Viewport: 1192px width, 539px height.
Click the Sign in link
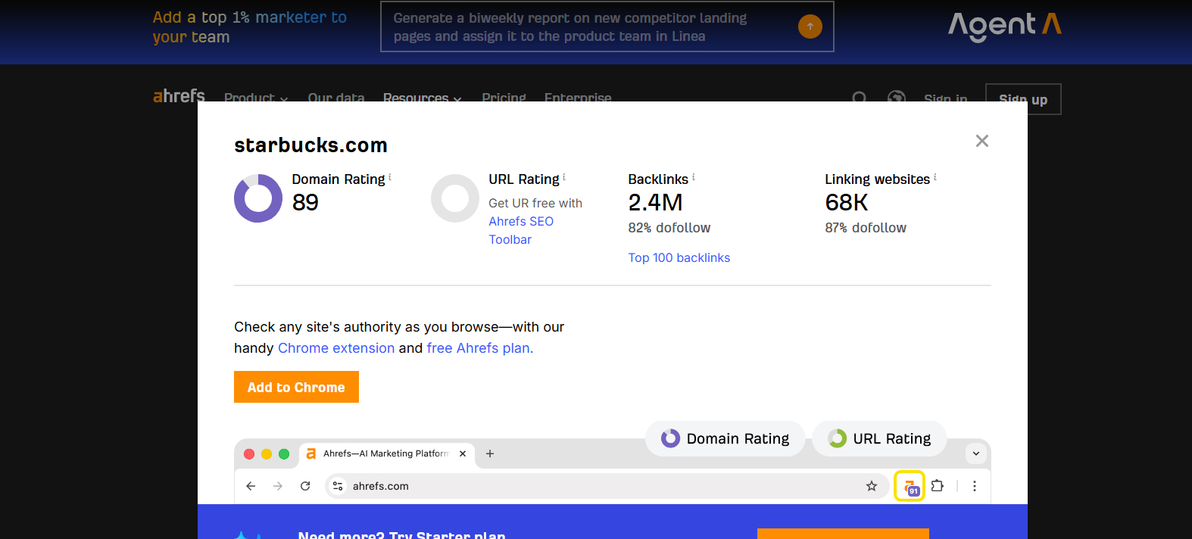(x=946, y=99)
